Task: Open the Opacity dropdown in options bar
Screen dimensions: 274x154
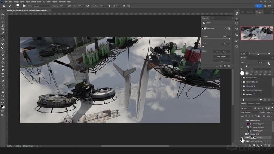Action: coord(66,6)
